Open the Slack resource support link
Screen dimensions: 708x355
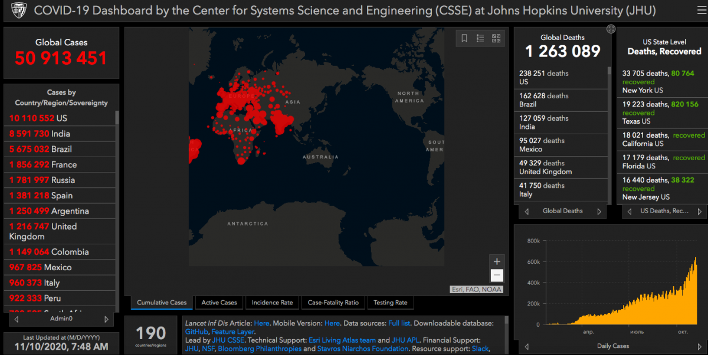tap(480, 349)
